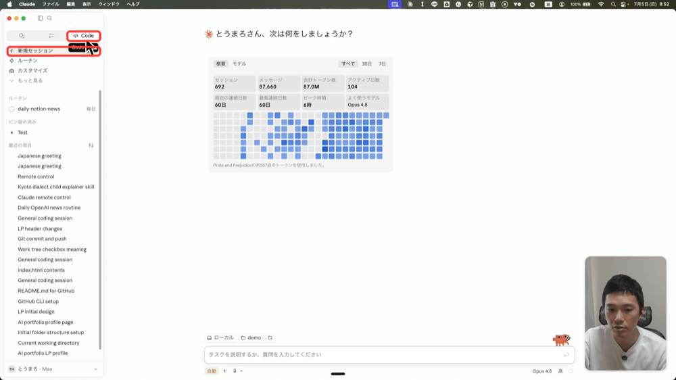Screen dimensions: 676x380
Task: Open the microphone dropdown arrow
Action: pos(241,371)
